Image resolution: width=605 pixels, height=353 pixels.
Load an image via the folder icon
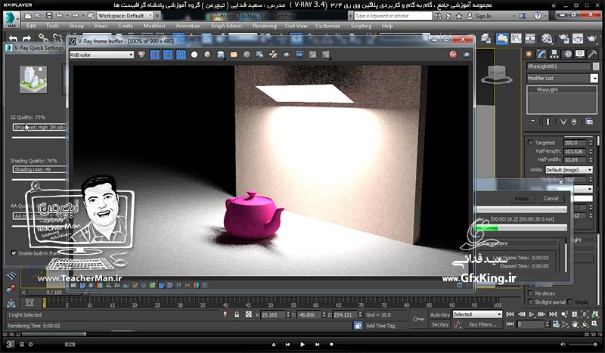pos(234,54)
